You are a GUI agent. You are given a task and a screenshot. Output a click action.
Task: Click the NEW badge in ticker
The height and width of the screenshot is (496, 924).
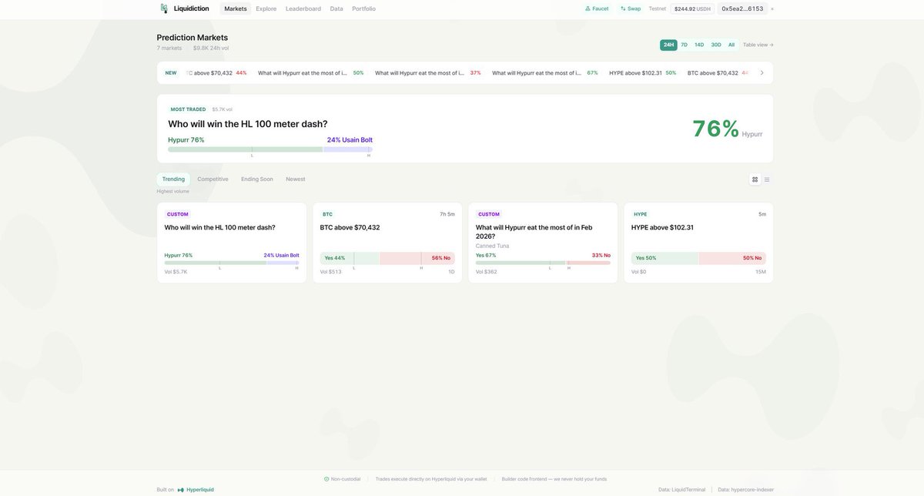tap(171, 73)
